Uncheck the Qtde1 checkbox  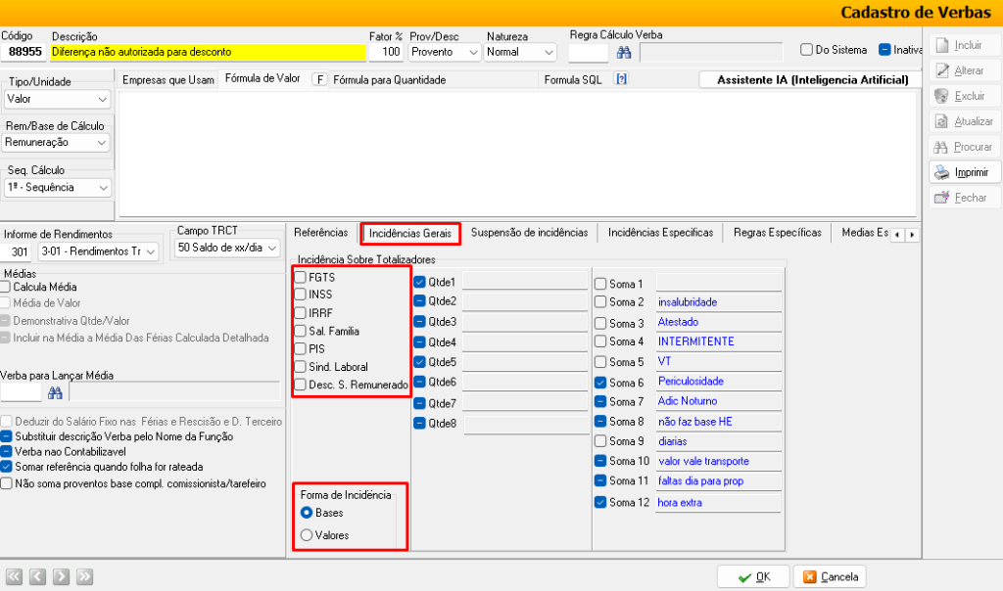[419, 282]
